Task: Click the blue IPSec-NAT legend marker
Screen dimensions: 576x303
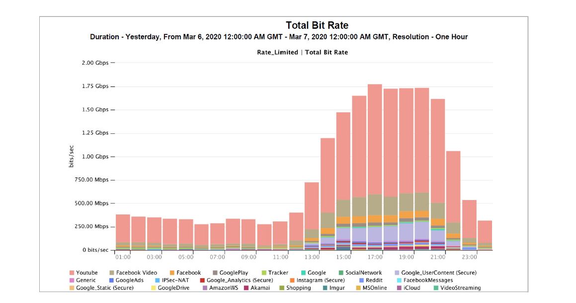Action: (x=158, y=280)
